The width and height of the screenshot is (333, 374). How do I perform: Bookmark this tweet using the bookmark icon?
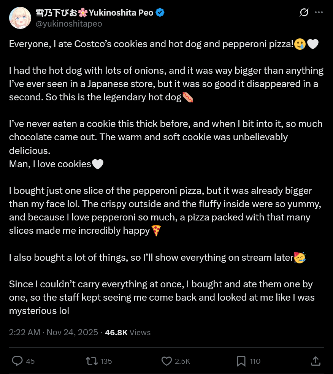point(241,361)
